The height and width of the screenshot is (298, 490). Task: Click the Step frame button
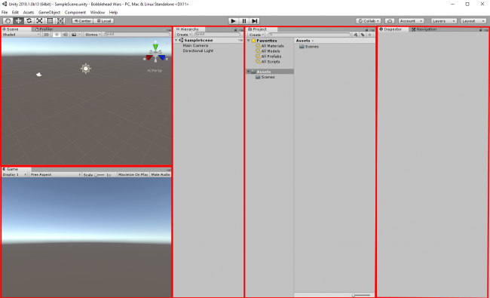click(255, 21)
